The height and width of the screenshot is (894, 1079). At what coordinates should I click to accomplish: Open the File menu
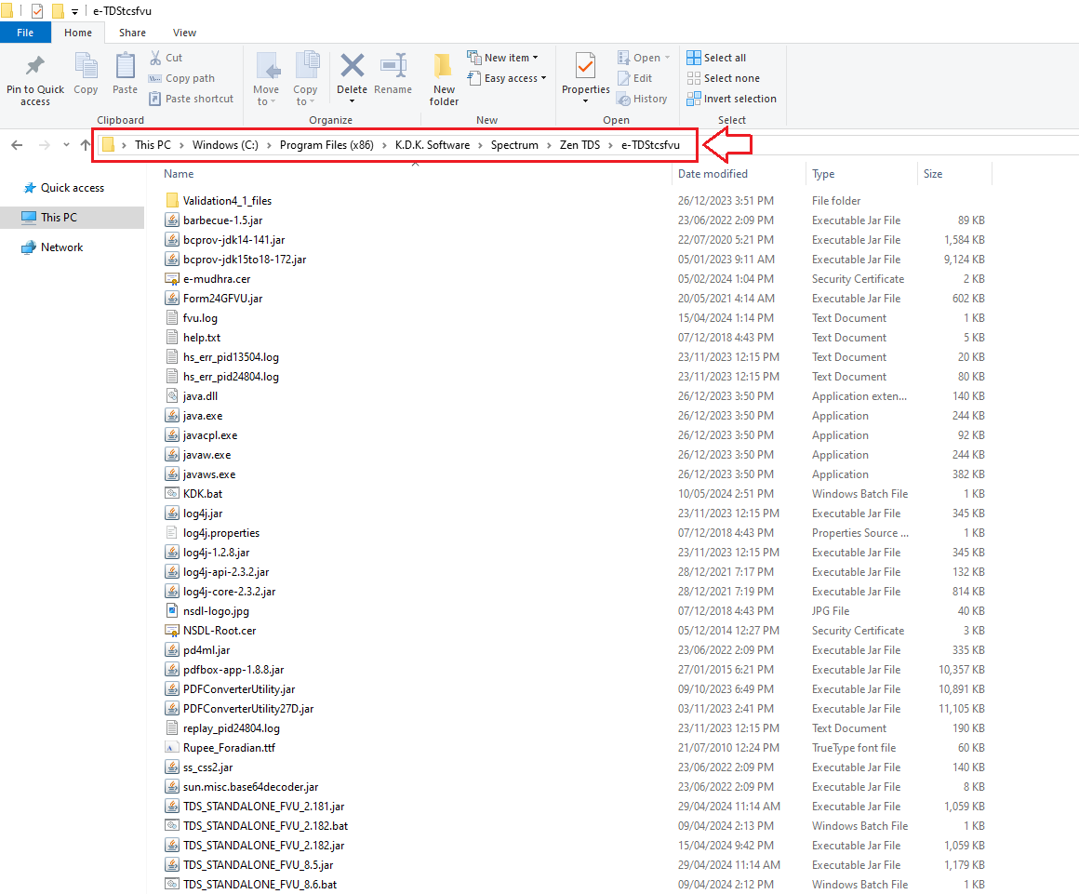click(x=25, y=33)
